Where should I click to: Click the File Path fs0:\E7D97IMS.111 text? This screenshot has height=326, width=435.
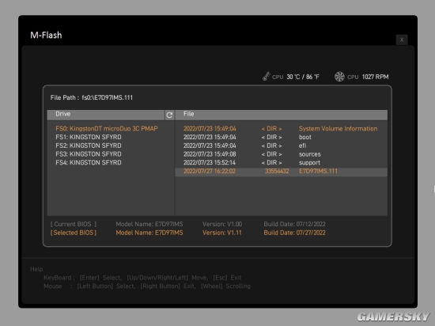pos(92,97)
